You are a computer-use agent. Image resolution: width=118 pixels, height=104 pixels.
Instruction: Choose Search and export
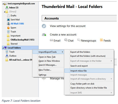89,66
